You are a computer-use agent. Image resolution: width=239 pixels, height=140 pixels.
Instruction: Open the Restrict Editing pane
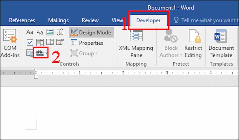coord(193,44)
